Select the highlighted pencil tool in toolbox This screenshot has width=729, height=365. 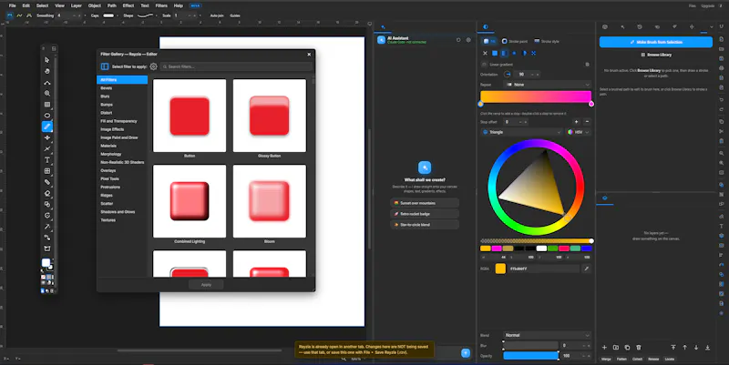pyautogui.click(x=47, y=127)
